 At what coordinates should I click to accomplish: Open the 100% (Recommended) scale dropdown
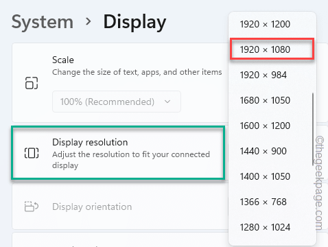coord(117,102)
